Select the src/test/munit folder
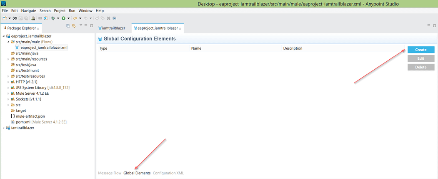The height and width of the screenshot is (179, 438). [x=24, y=70]
